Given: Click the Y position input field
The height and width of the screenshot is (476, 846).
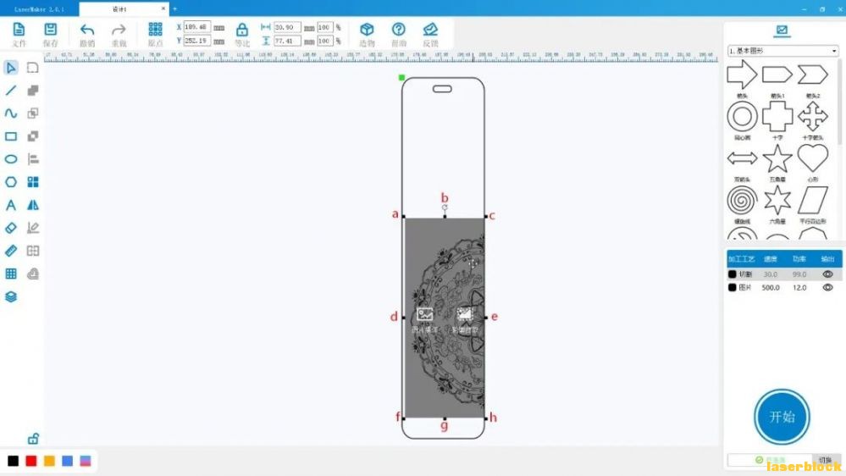Looking at the screenshot, I should (x=197, y=41).
